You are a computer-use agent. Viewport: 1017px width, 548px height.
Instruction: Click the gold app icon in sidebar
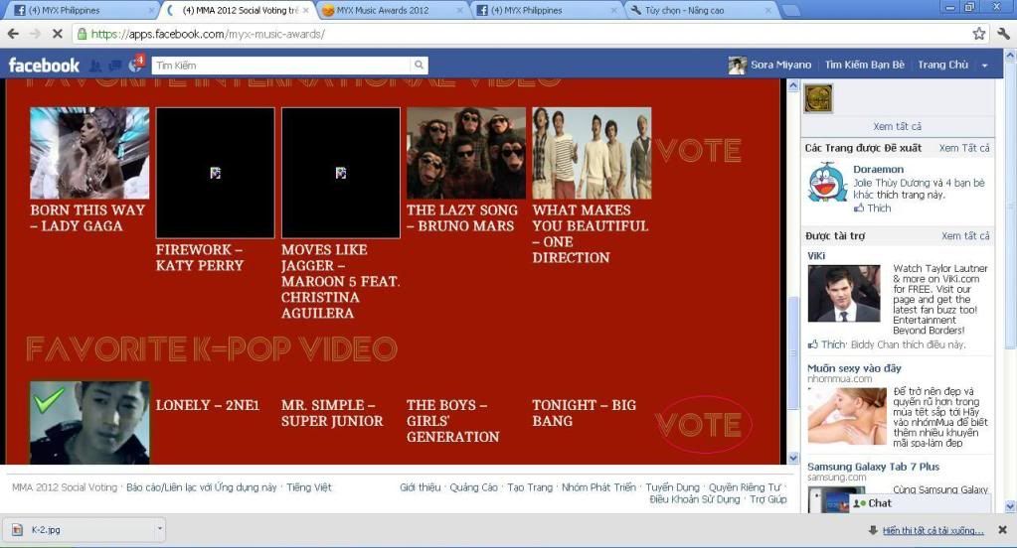point(818,98)
